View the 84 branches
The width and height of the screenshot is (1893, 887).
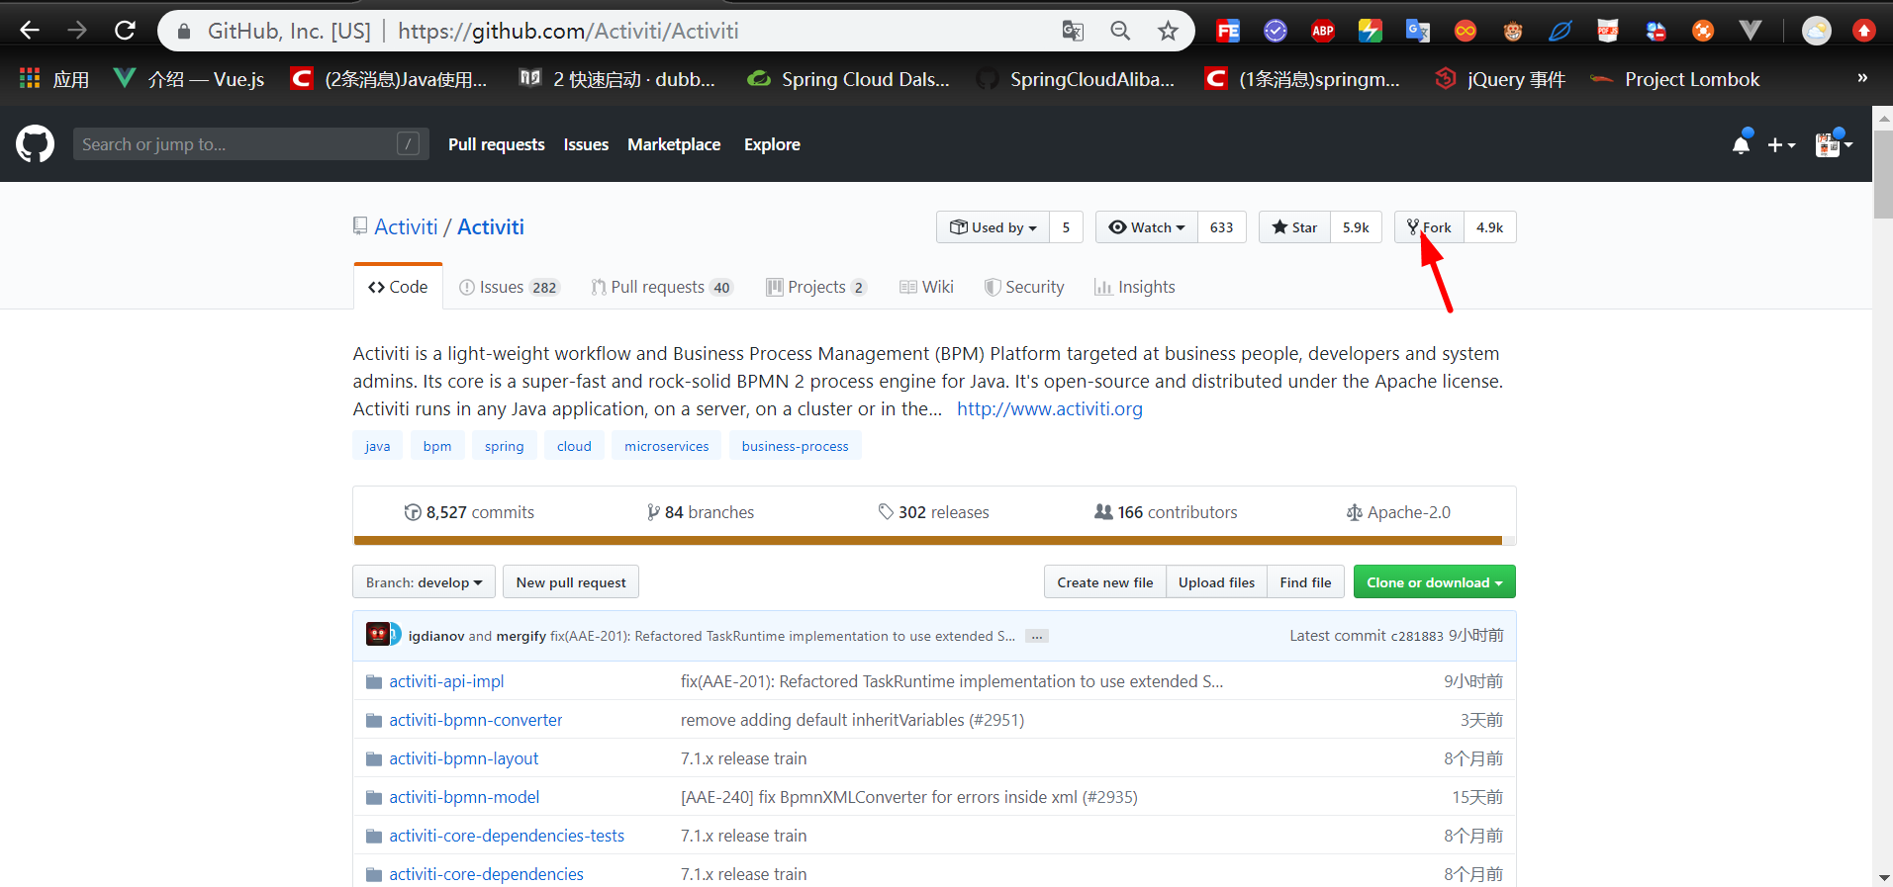(x=701, y=512)
